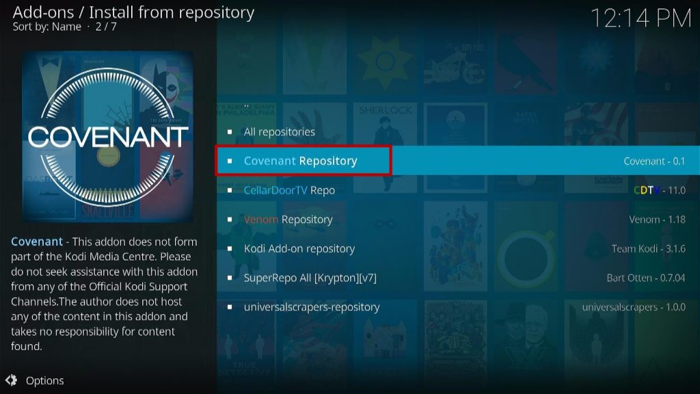This screenshot has width=700, height=394.
Task: Open the Venom Repository entry
Action: pyautogui.click(x=458, y=220)
